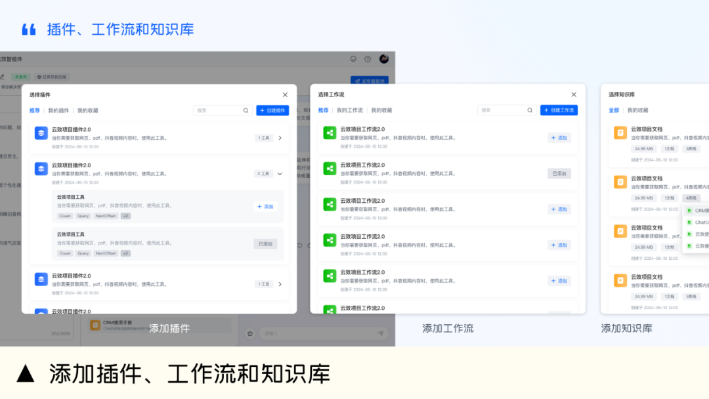The height and width of the screenshot is (399, 709).
Task: Click green file icon beside CRM popup item
Action: coord(689,211)
